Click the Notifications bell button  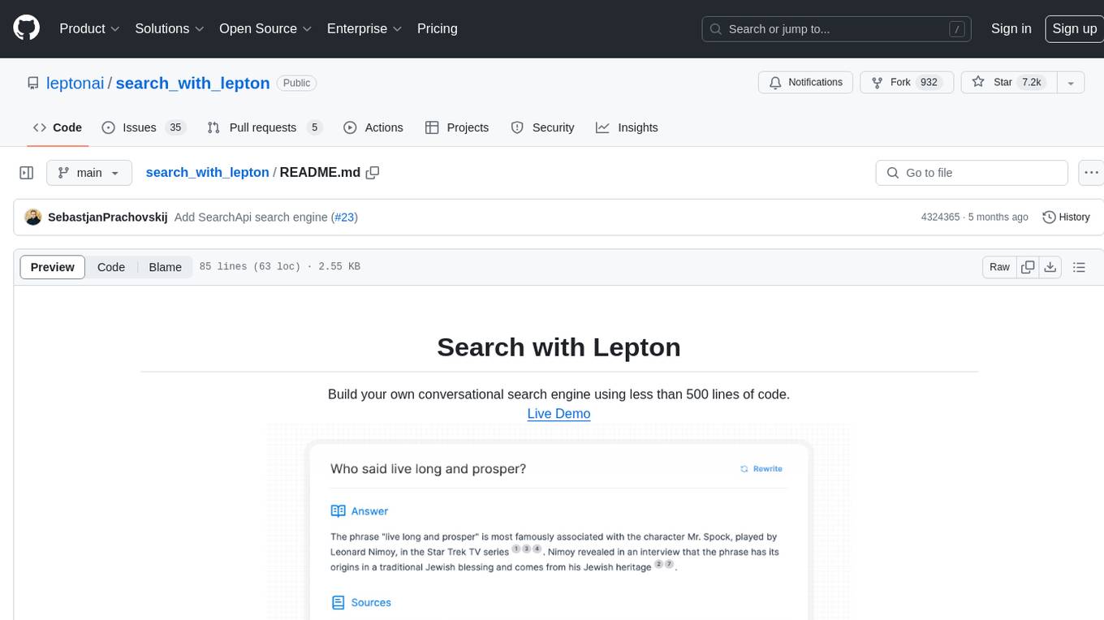tap(806, 83)
